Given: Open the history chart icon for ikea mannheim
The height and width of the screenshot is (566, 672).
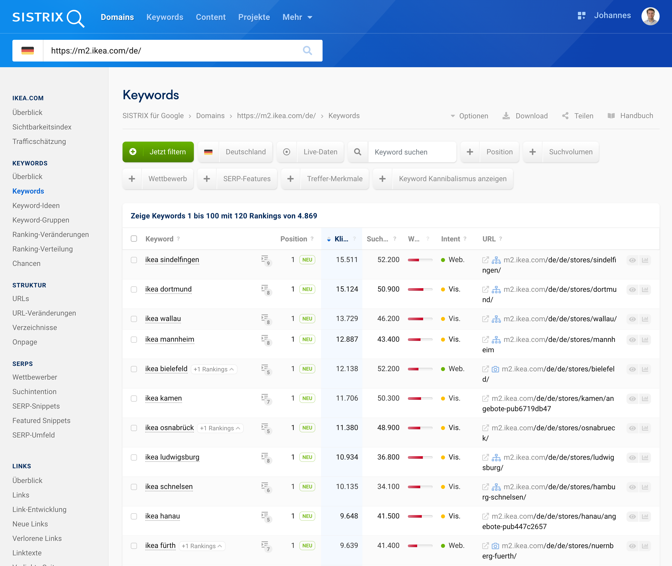Looking at the screenshot, I should [x=645, y=340].
